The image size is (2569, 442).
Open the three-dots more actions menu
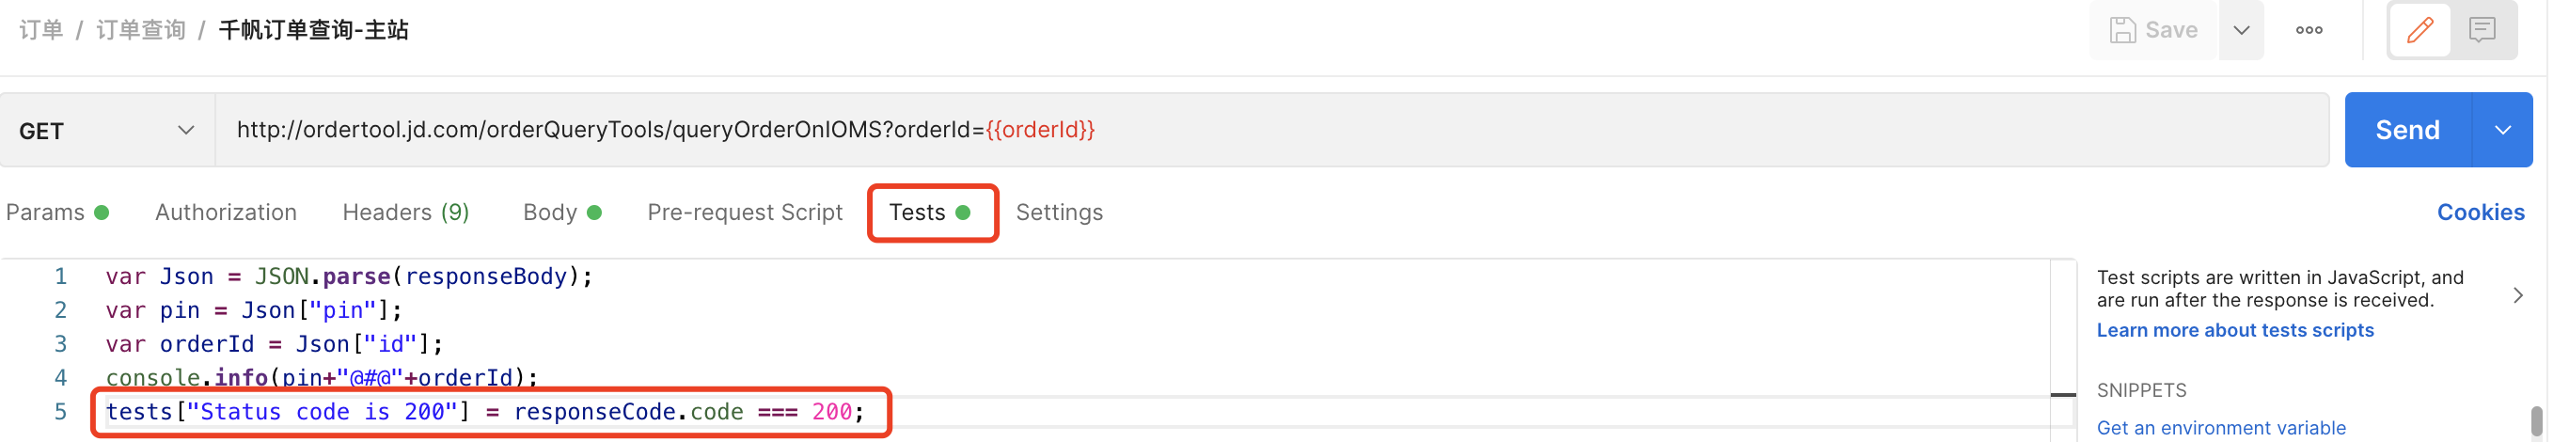coord(2309,30)
